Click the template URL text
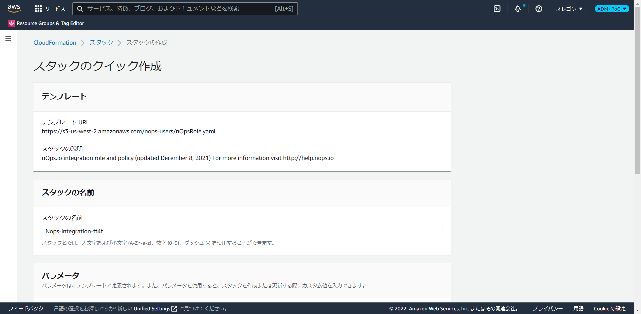Screen dimensions: 641x314 (129, 131)
